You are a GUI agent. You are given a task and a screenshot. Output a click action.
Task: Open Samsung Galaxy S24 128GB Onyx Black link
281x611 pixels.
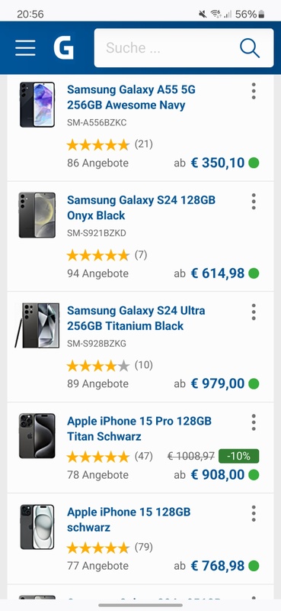141,208
